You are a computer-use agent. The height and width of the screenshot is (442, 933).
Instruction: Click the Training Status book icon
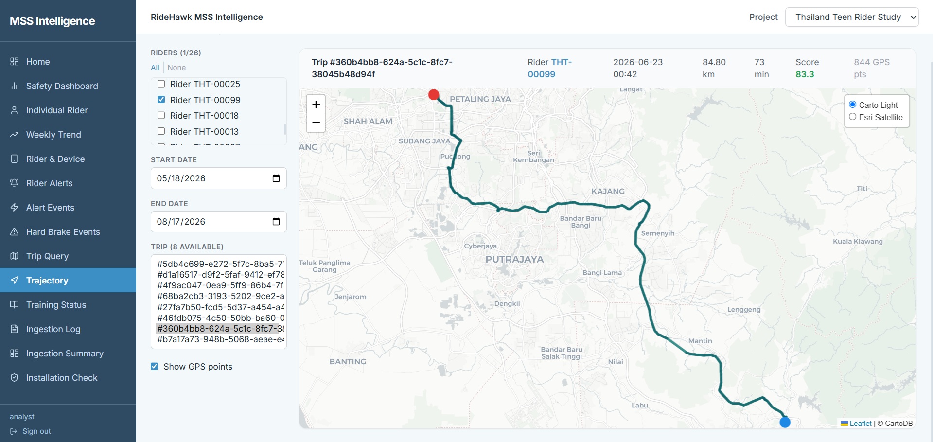[x=14, y=305]
